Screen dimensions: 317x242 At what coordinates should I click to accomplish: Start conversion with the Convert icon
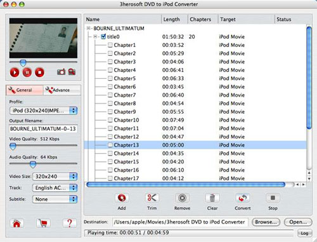[243, 198]
